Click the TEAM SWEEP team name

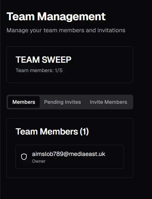[x=44, y=60]
